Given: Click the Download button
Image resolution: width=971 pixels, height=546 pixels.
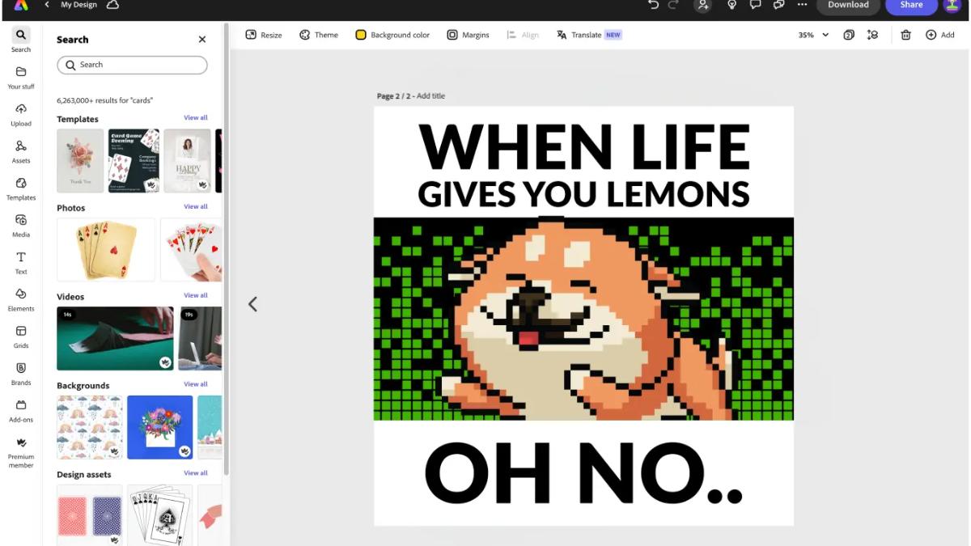Looking at the screenshot, I should (847, 6).
